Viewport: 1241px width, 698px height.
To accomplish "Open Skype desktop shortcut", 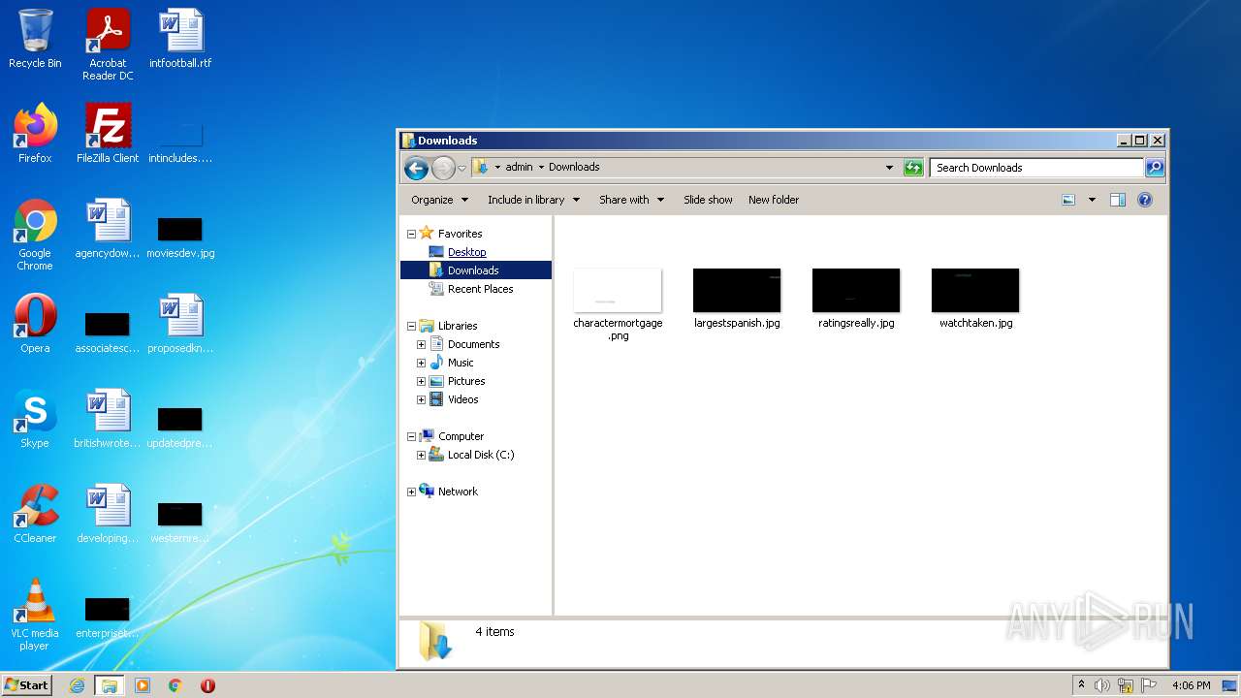I will [35, 419].
